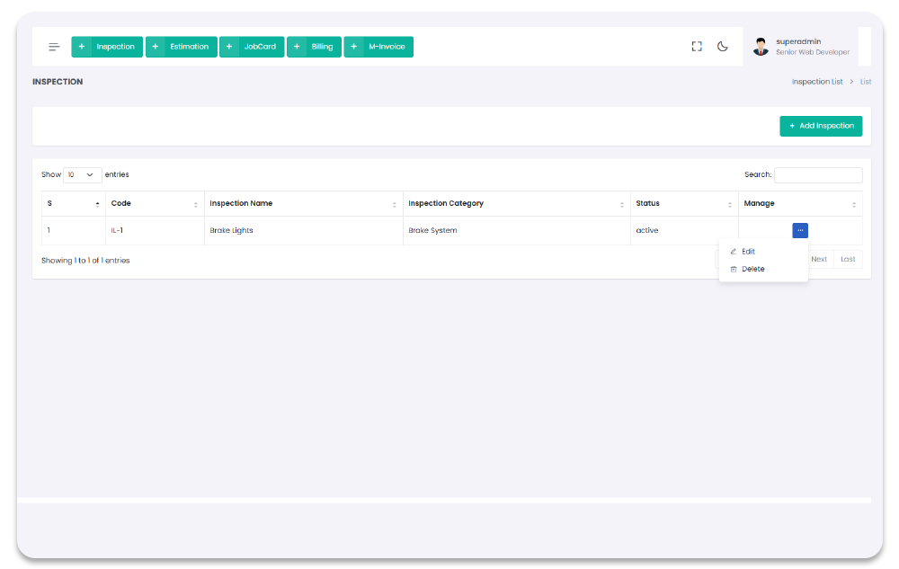This screenshot has height=569, width=899.
Task: Click the hamburger menu icon
Action: pyautogui.click(x=54, y=47)
